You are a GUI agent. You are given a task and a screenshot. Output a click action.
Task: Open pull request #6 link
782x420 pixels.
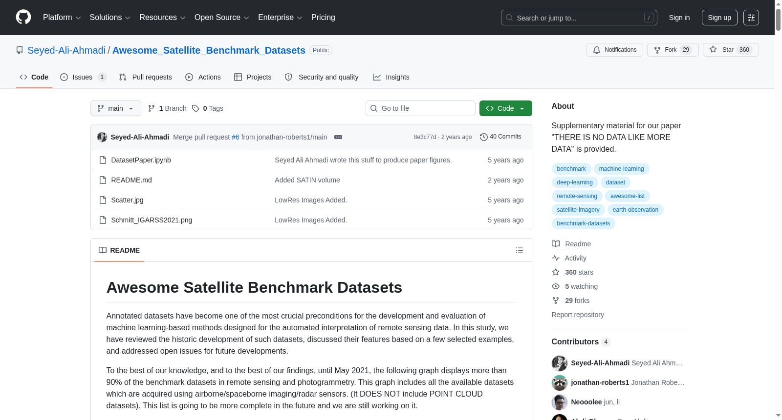coord(236,137)
